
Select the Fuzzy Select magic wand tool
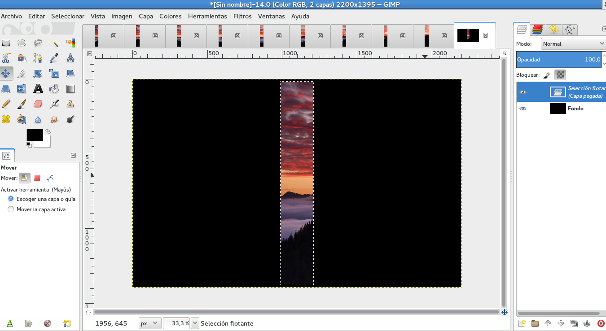coord(54,43)
